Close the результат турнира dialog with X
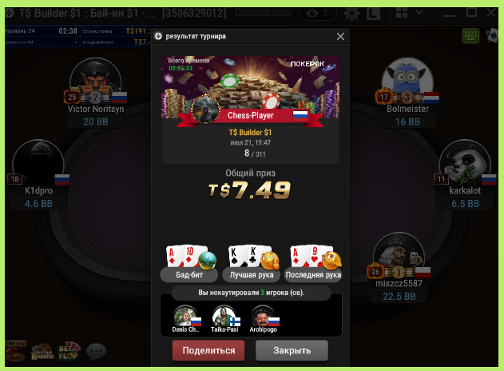 click(340, 36)
